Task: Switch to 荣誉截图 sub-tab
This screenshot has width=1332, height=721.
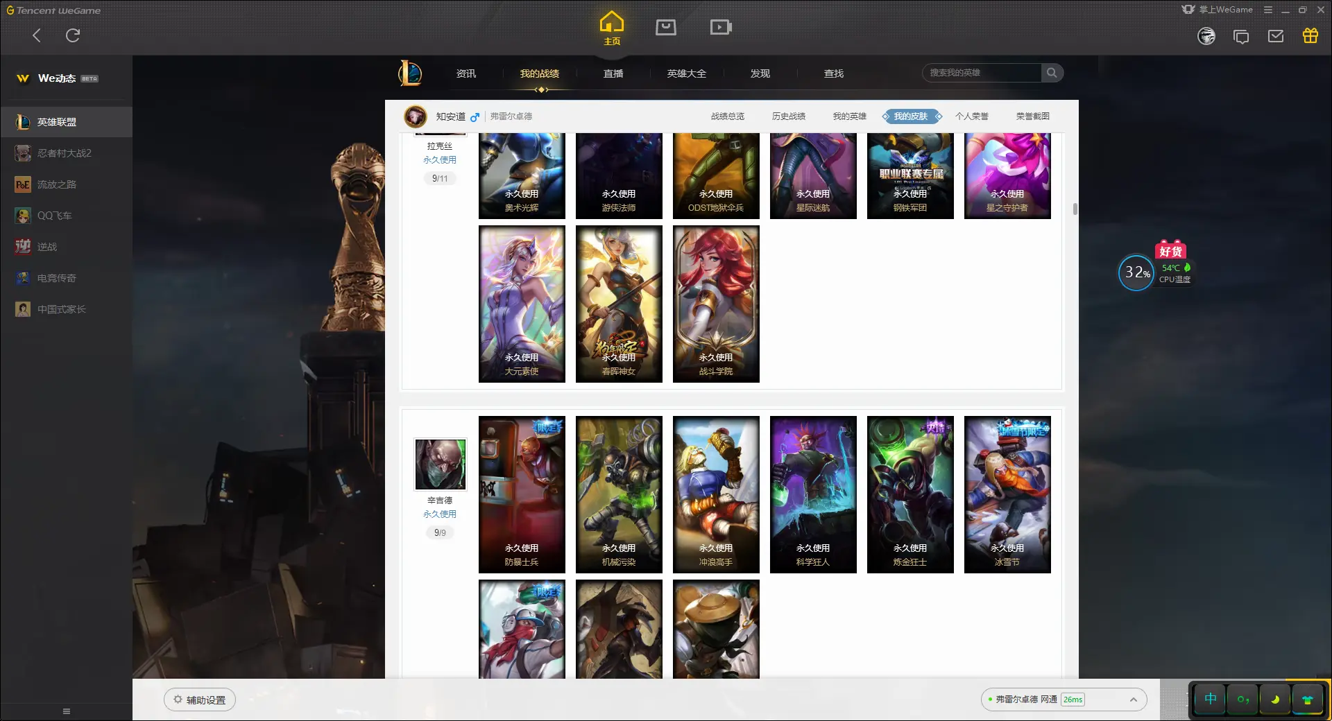Action: tap(1033, 116)
